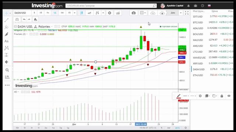Open bottom bar chart settings gear

click(185, 128)
